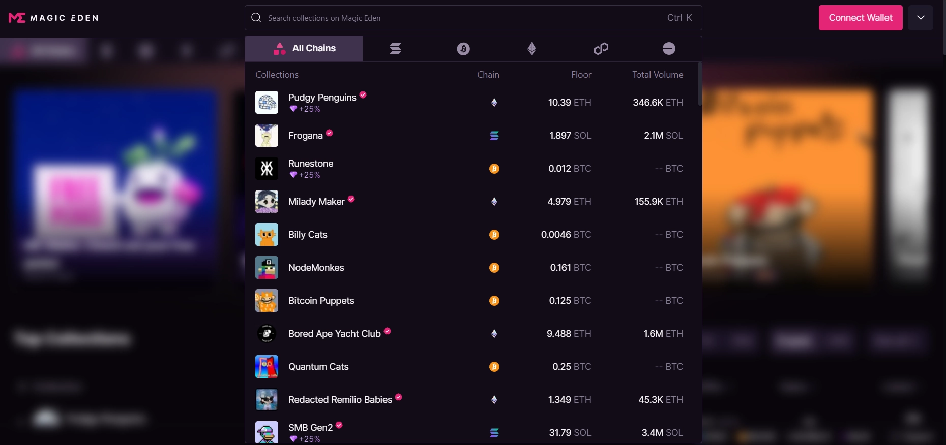Click the 10.39 ETH floor price
This screenshot has width=946, height=445.
pos(570,103)
